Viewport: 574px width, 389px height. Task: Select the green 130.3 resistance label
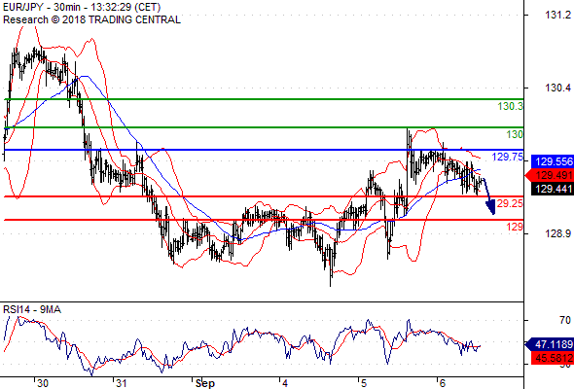(x=511, y=107)
